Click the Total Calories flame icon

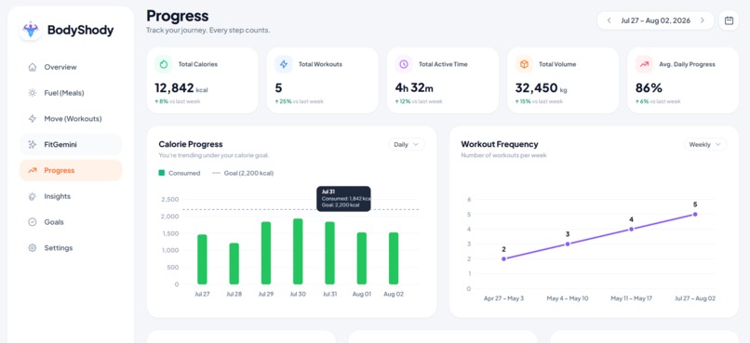click(x=164, y=64)
